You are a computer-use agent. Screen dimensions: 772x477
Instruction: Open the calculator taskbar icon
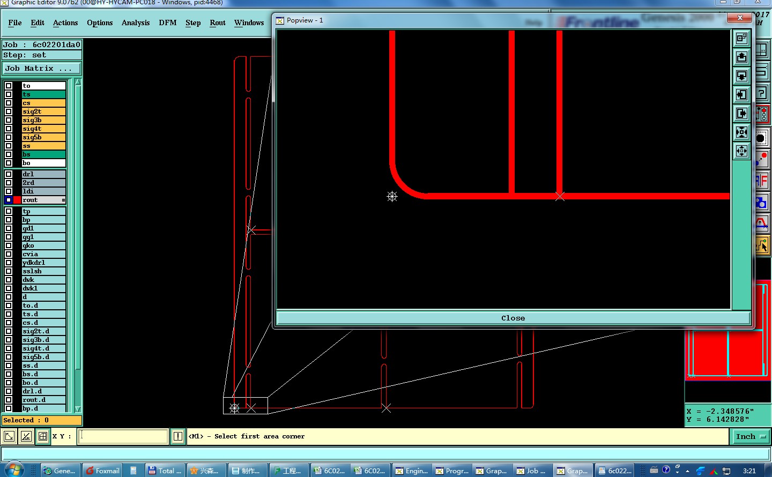point(133,471)
